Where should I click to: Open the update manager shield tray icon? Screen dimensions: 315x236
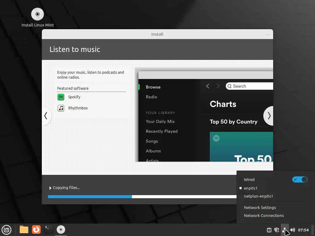point(277,230)
